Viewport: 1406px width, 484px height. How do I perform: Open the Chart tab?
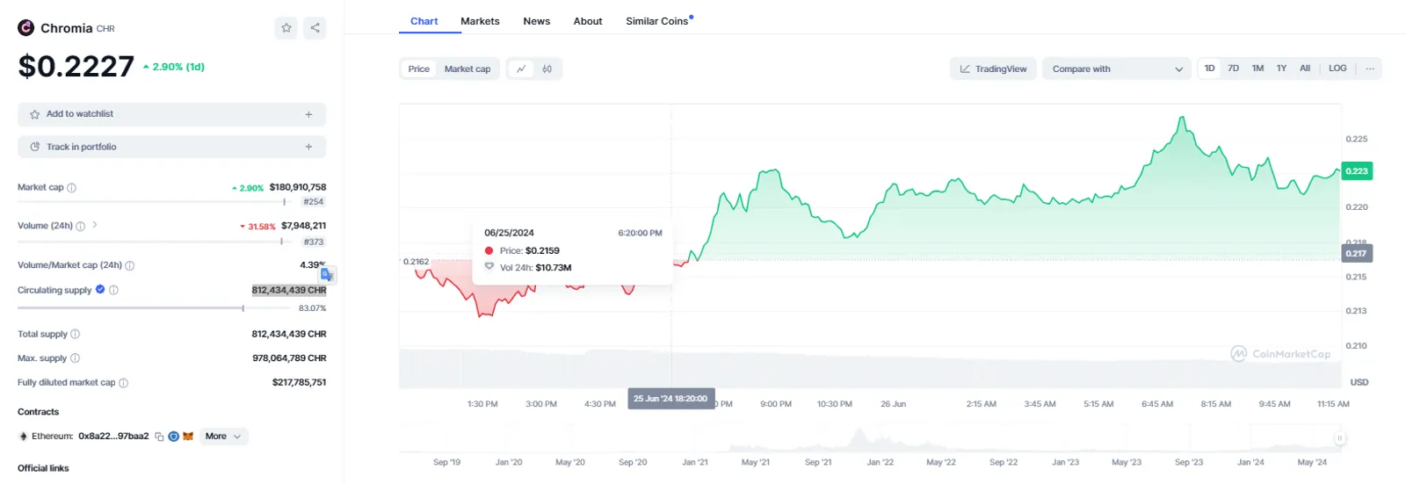424,21
